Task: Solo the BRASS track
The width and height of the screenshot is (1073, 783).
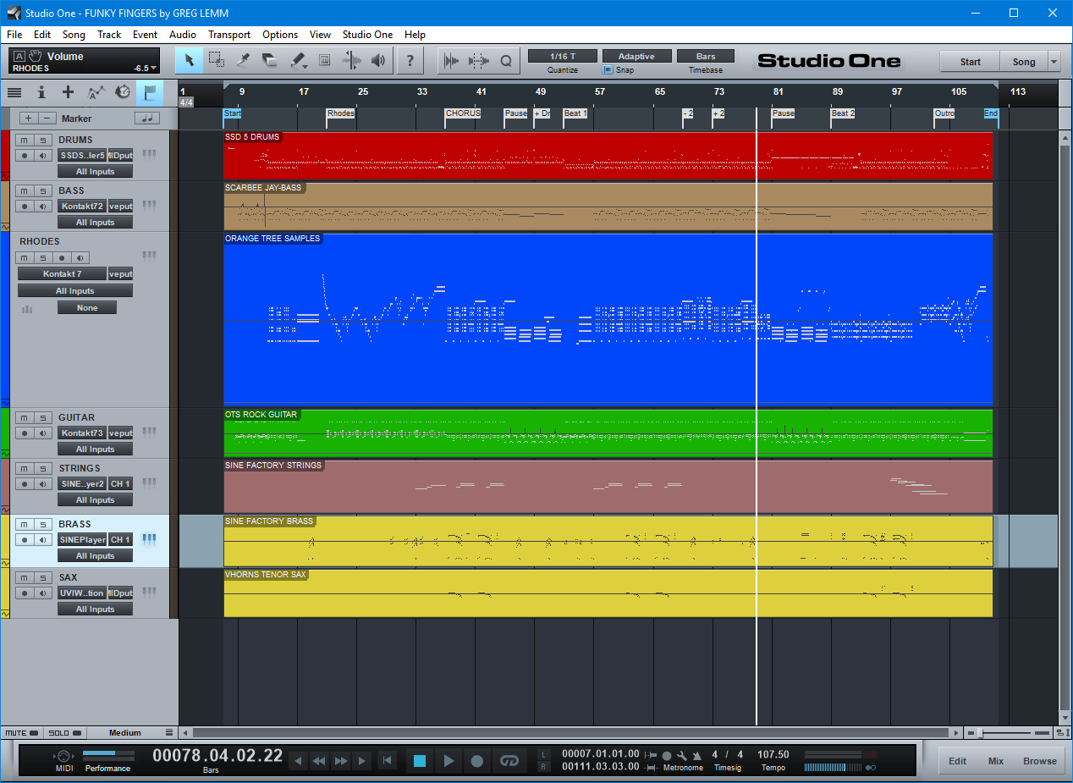Action: point(43,524)
